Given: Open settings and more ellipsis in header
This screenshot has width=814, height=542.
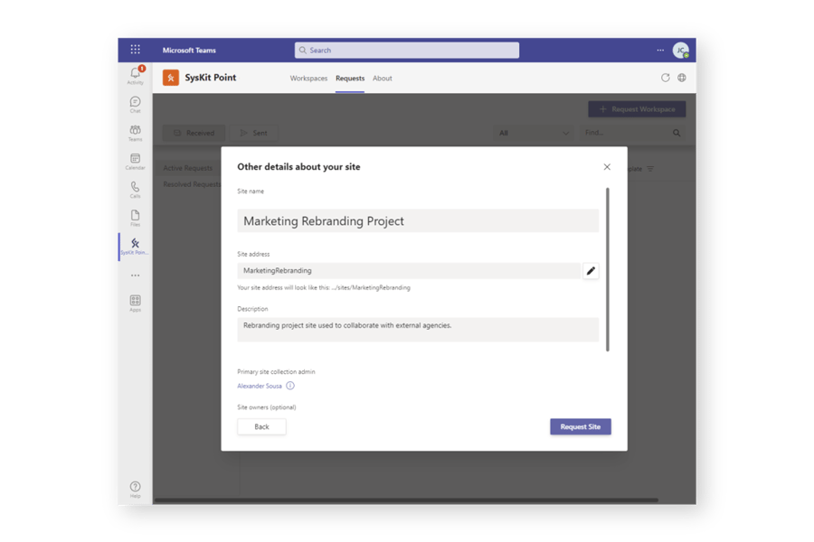Looking at the screenshot, I should [x=660, y=51].
